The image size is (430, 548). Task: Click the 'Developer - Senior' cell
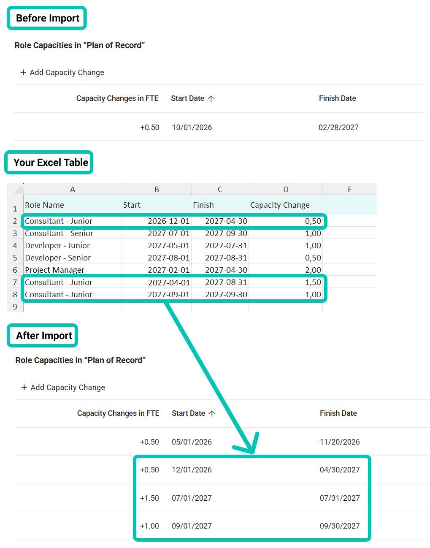click(x=73, y=258)
